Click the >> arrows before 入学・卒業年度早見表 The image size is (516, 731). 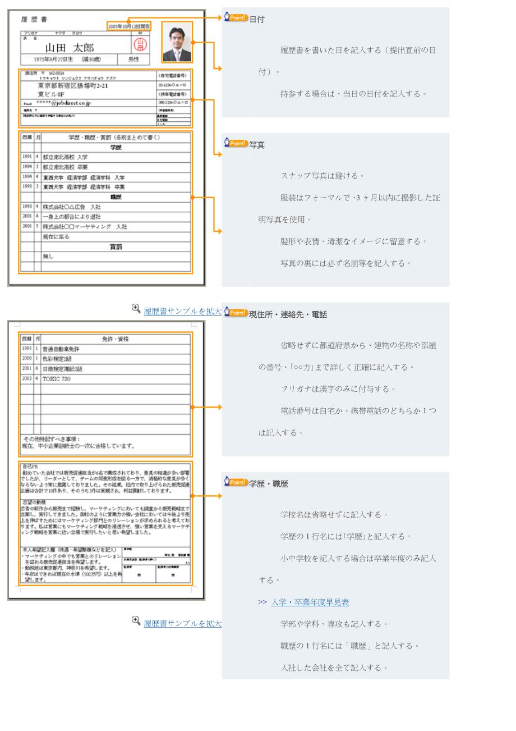click(x=262, y=602)
